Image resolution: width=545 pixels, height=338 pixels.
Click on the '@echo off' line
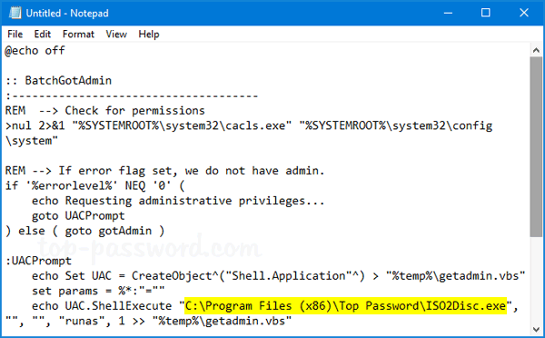coord(35,50)
